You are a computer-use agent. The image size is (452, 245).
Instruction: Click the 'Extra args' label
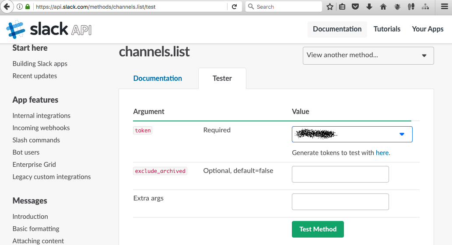coord(148,198)
